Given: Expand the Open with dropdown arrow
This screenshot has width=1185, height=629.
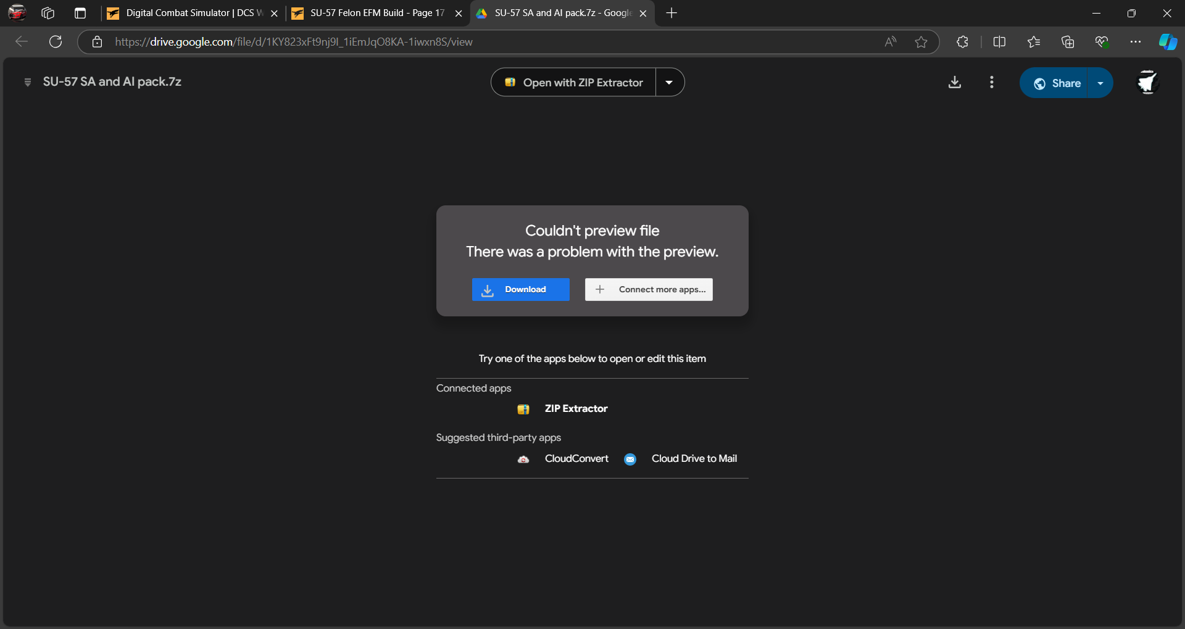Looking at the screenshot, I should (670, 83).
